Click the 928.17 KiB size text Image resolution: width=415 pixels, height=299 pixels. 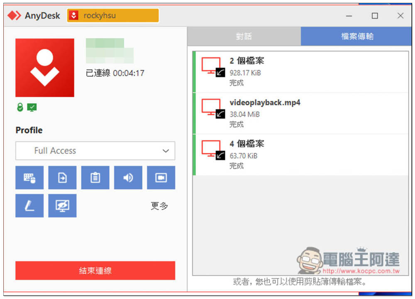pos(245,73)
